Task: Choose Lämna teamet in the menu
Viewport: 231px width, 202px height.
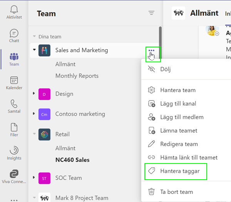Action: pyautogui.click(x=186, y=130)
